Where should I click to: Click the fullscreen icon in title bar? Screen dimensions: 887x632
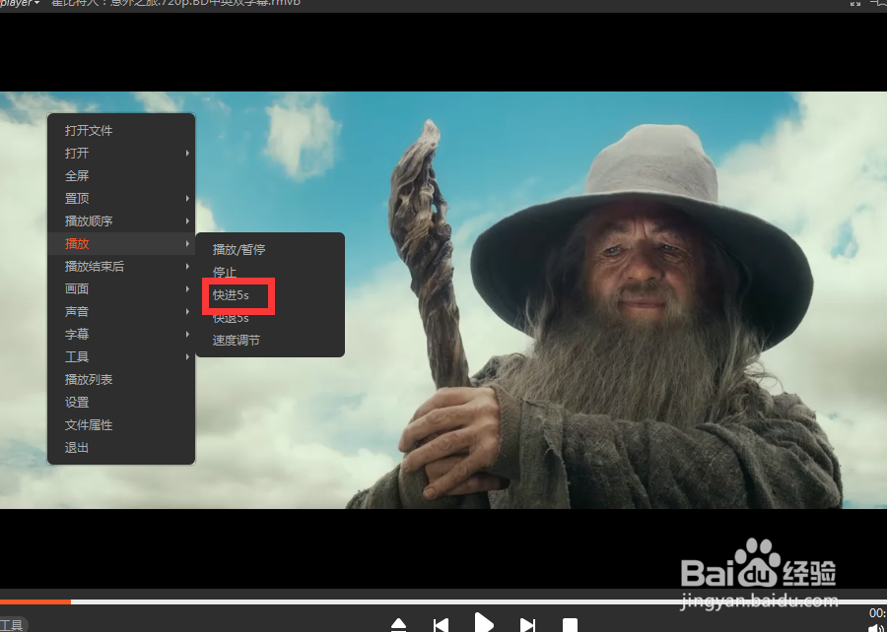[855, 3]
